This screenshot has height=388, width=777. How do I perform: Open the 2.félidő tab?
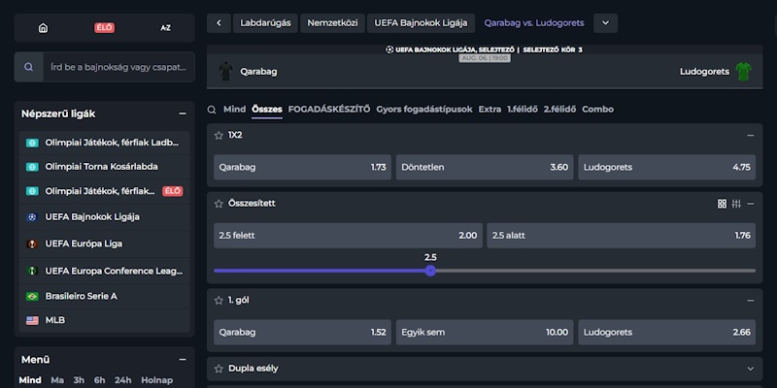[559, 110]
